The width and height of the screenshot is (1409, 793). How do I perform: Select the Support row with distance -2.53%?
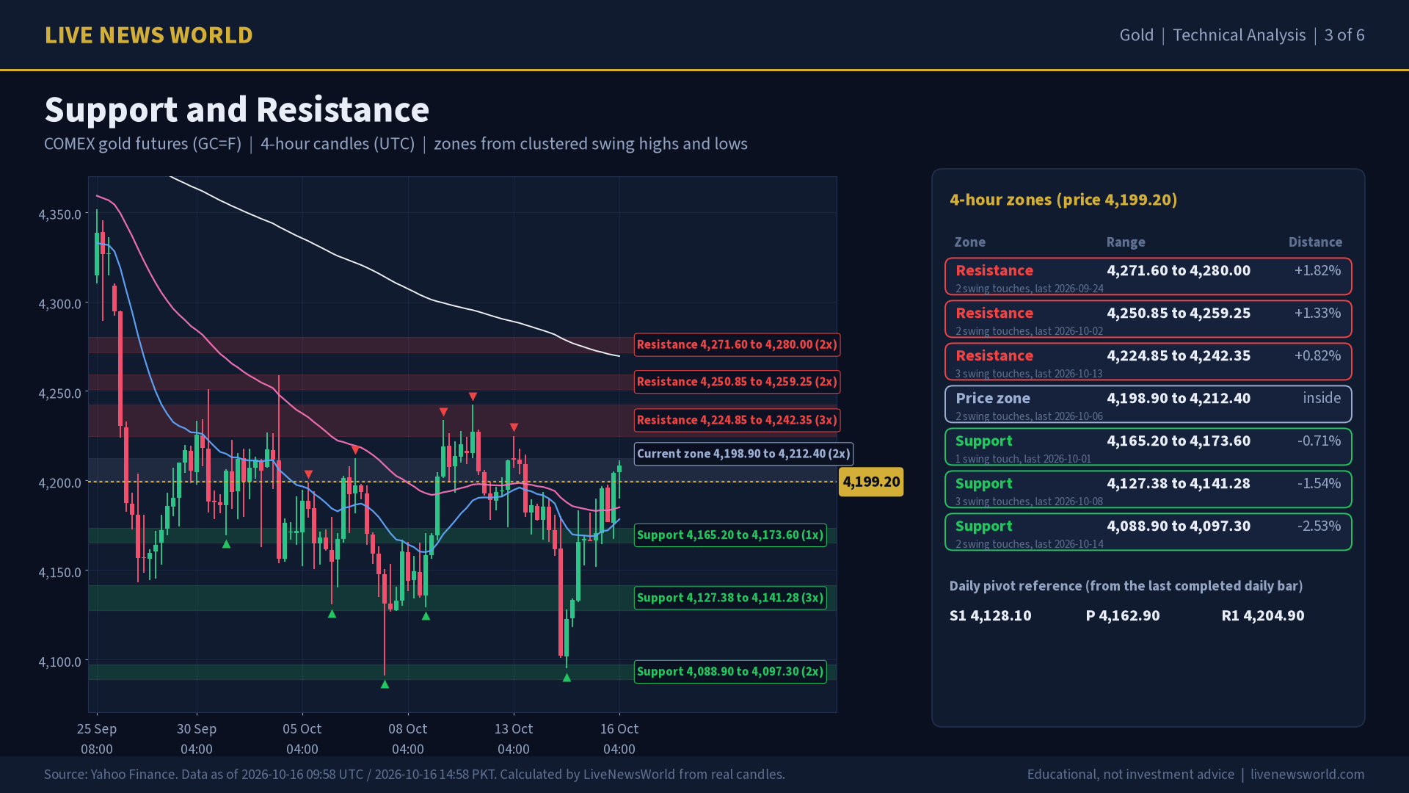click(x=1148, y=532)
